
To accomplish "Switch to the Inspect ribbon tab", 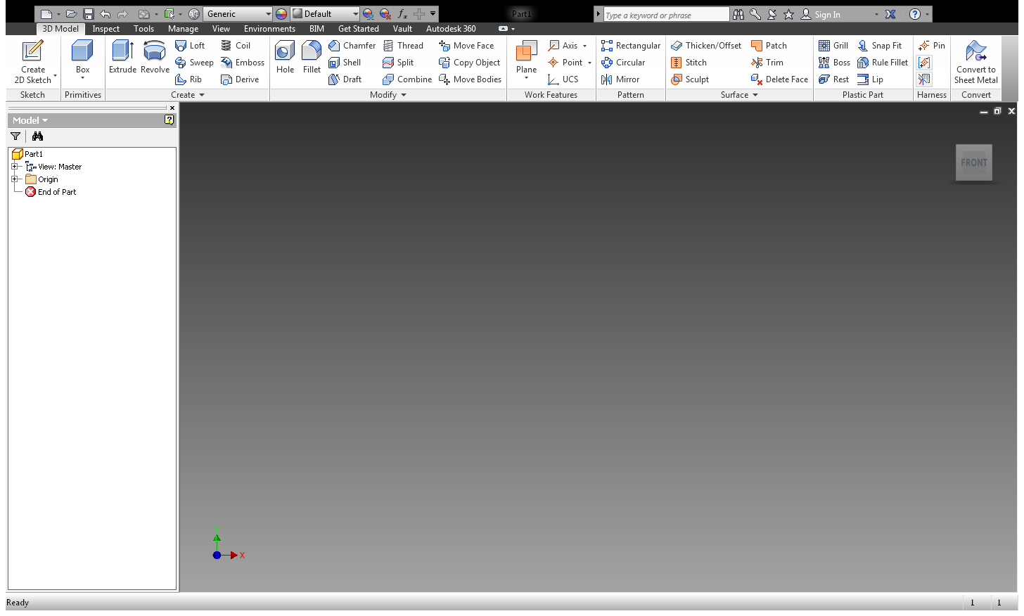I will pos(105,29).
